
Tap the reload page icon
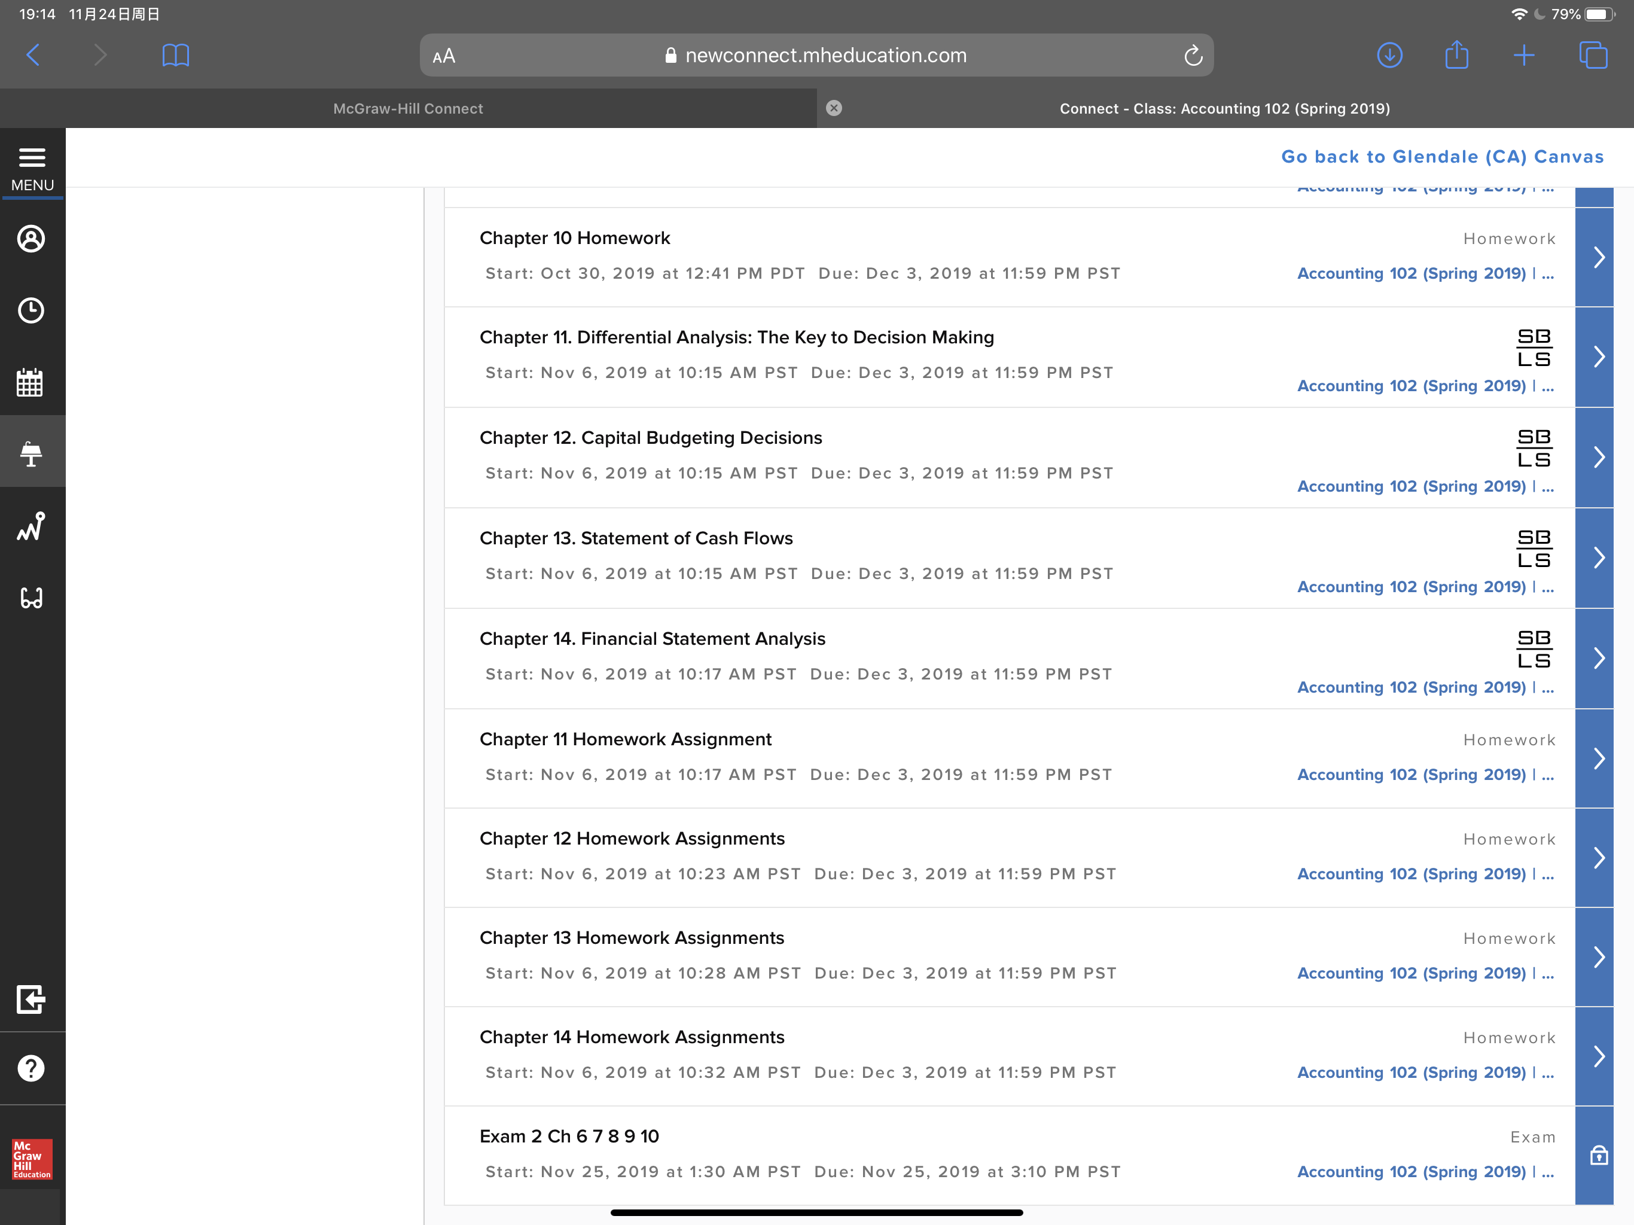tap(1193, 56)
